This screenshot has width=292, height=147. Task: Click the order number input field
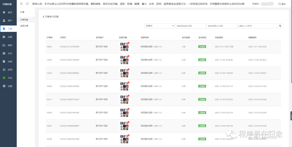click(x=257, y=26)
